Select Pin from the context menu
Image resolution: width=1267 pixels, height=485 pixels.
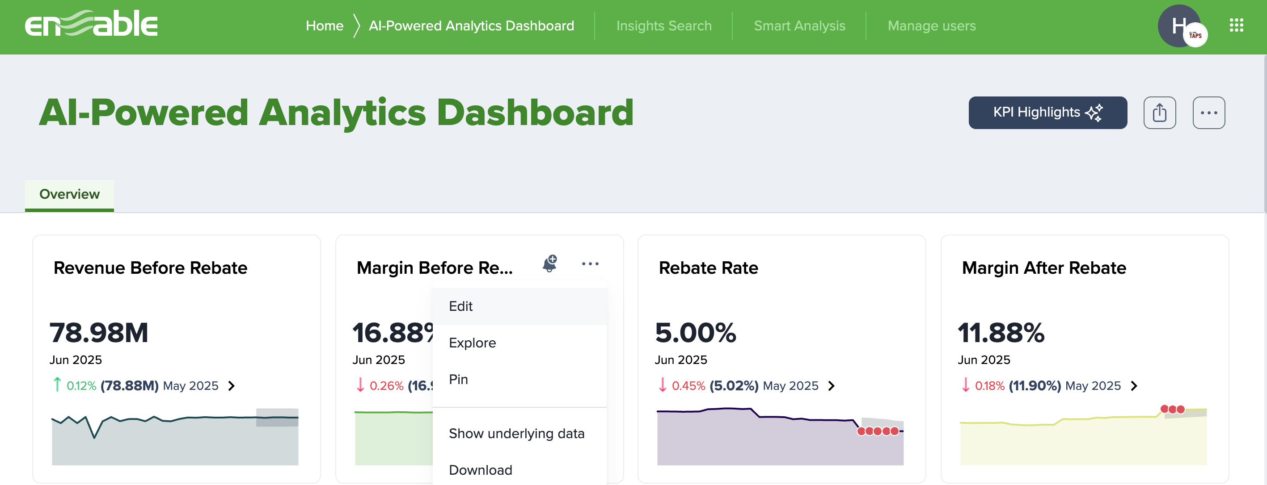(x=457, y=379)
